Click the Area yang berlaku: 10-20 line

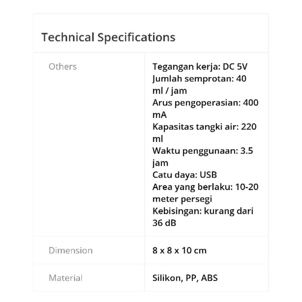205,188
